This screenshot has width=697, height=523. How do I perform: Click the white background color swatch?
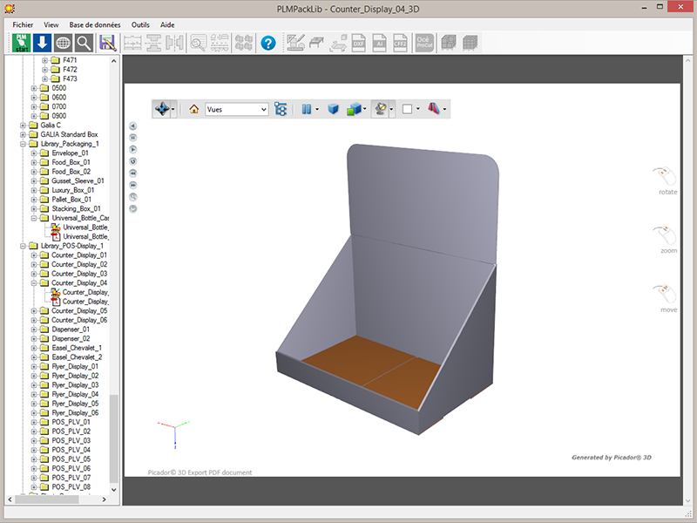pos(407,109)
